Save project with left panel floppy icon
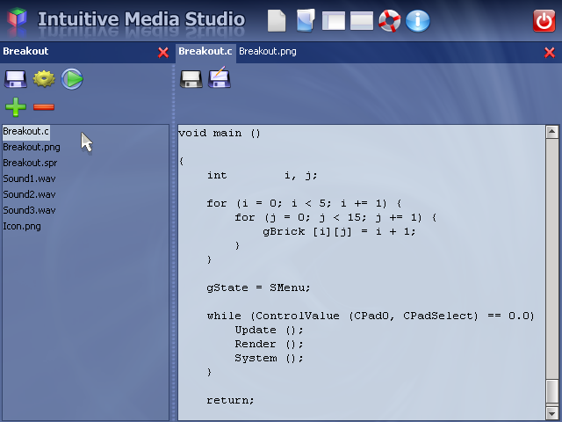Viewport: 562px width, 422px height. tap(16, 79)
